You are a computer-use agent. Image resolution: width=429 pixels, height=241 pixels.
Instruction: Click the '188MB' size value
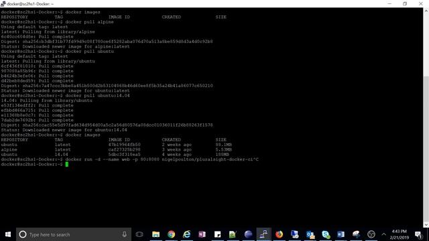click(222, 155)
